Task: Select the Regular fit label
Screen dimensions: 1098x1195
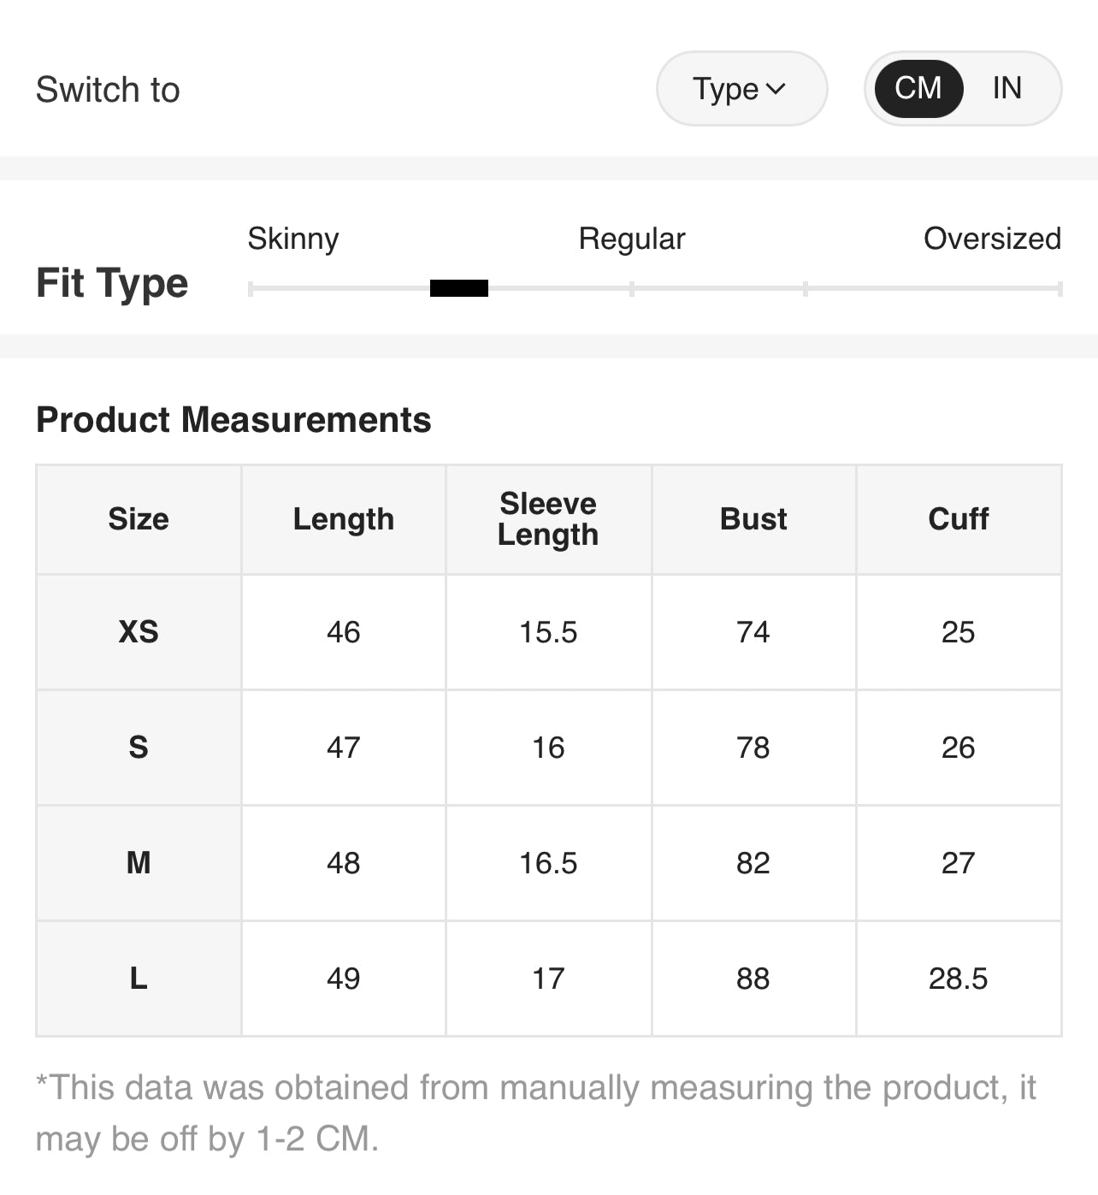Action: click(631, 239)
